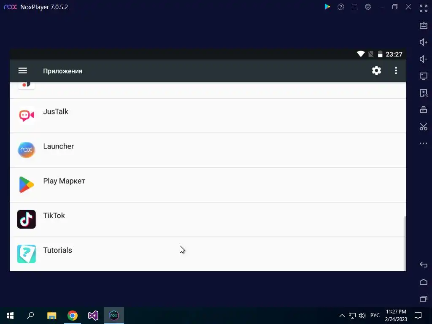Open settings via gear icon in Приложения bar
The image size is (432, 324).
pos(376,70)
